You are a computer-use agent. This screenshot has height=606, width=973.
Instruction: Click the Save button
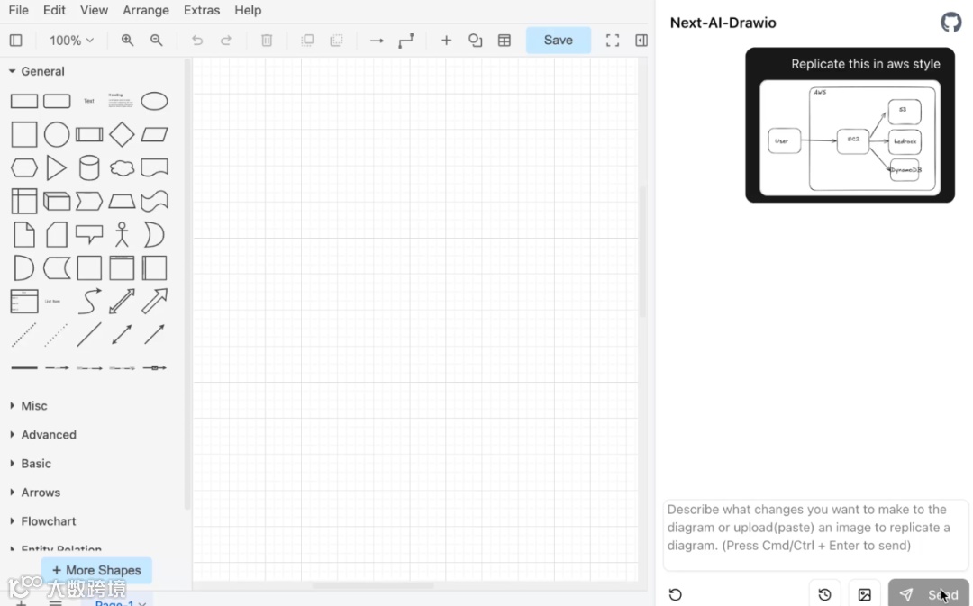point(559,40)
